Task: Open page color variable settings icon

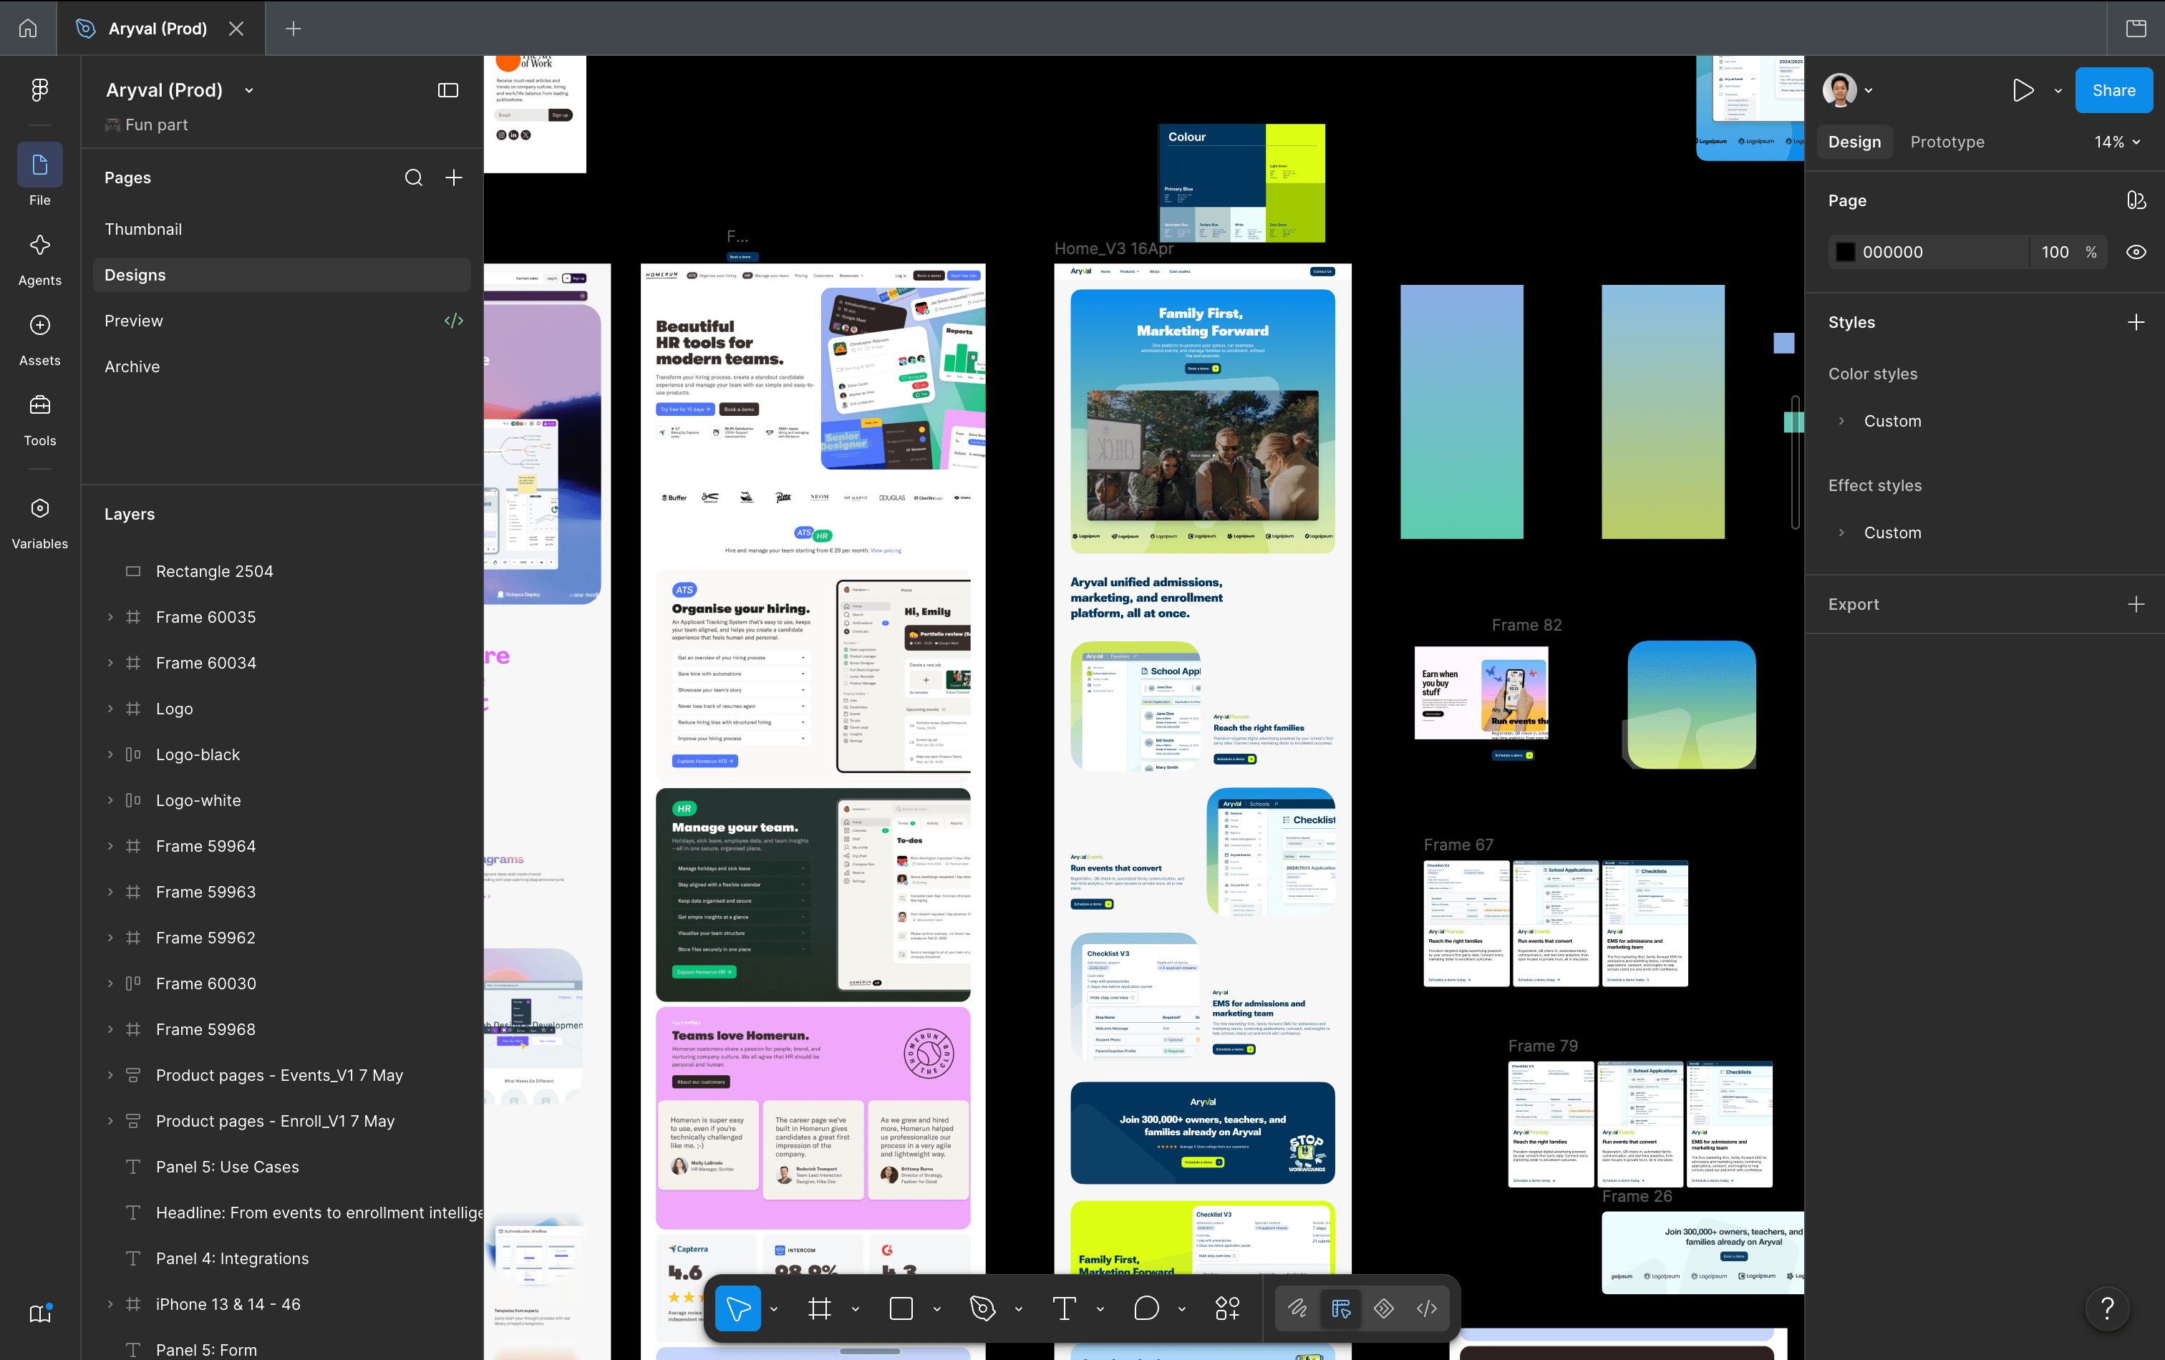Action: tap(2136, 200)
